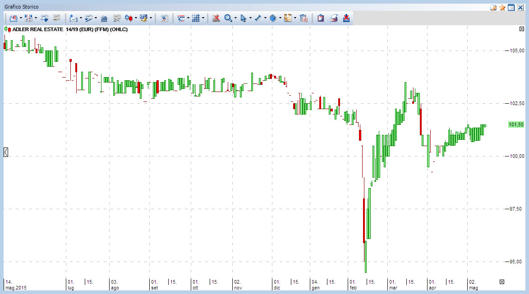Open dropdown arrow beside grid icon
Viewport: 529px width, 294px height.
203,18
